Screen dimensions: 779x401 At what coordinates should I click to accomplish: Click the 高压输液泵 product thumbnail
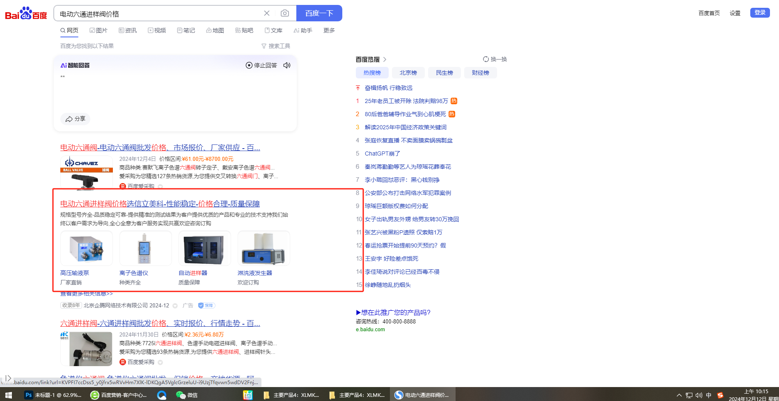87,248
